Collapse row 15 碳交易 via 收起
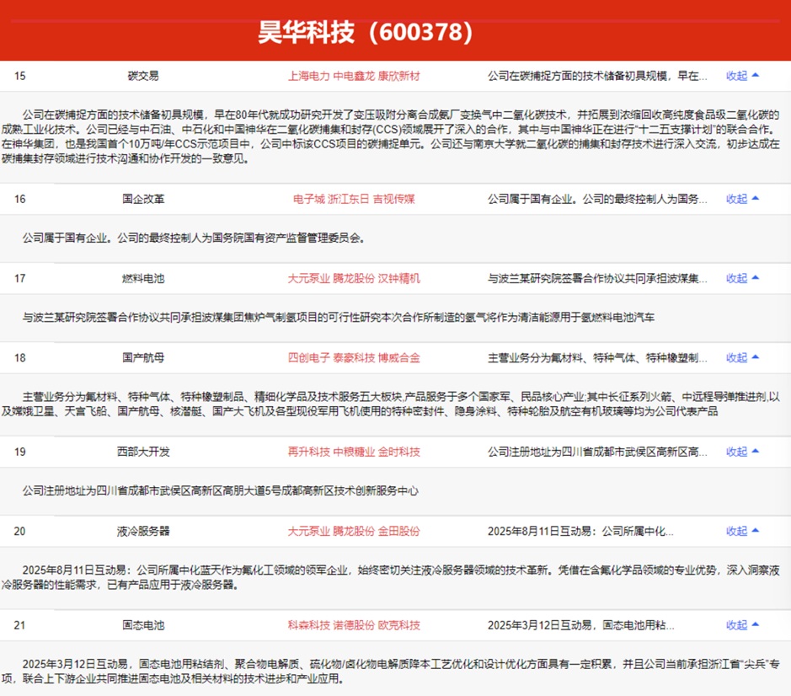This screenshot has width=791, height=696. tap(742, 76)
